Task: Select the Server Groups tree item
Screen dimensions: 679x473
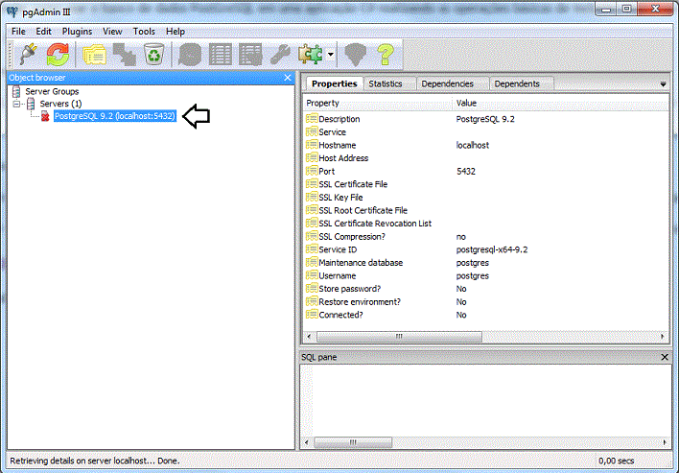Action: coord(52,91)
